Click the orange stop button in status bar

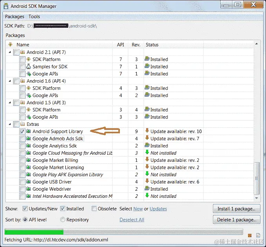pyautogui.click(x=250, y=235)
